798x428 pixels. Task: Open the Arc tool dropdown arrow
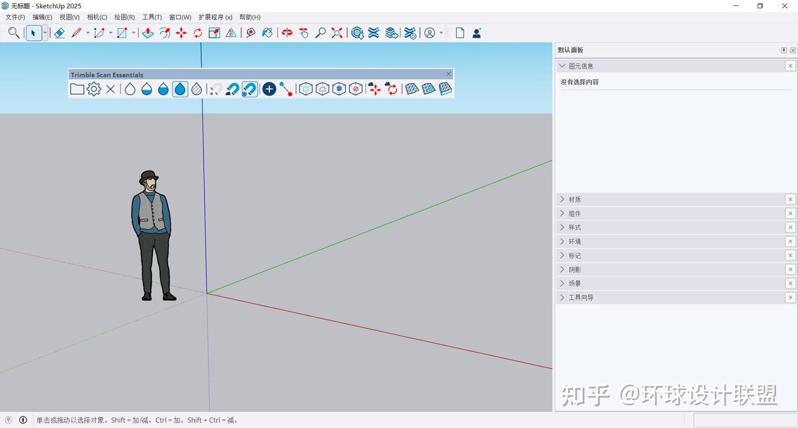tap(110, 33)
